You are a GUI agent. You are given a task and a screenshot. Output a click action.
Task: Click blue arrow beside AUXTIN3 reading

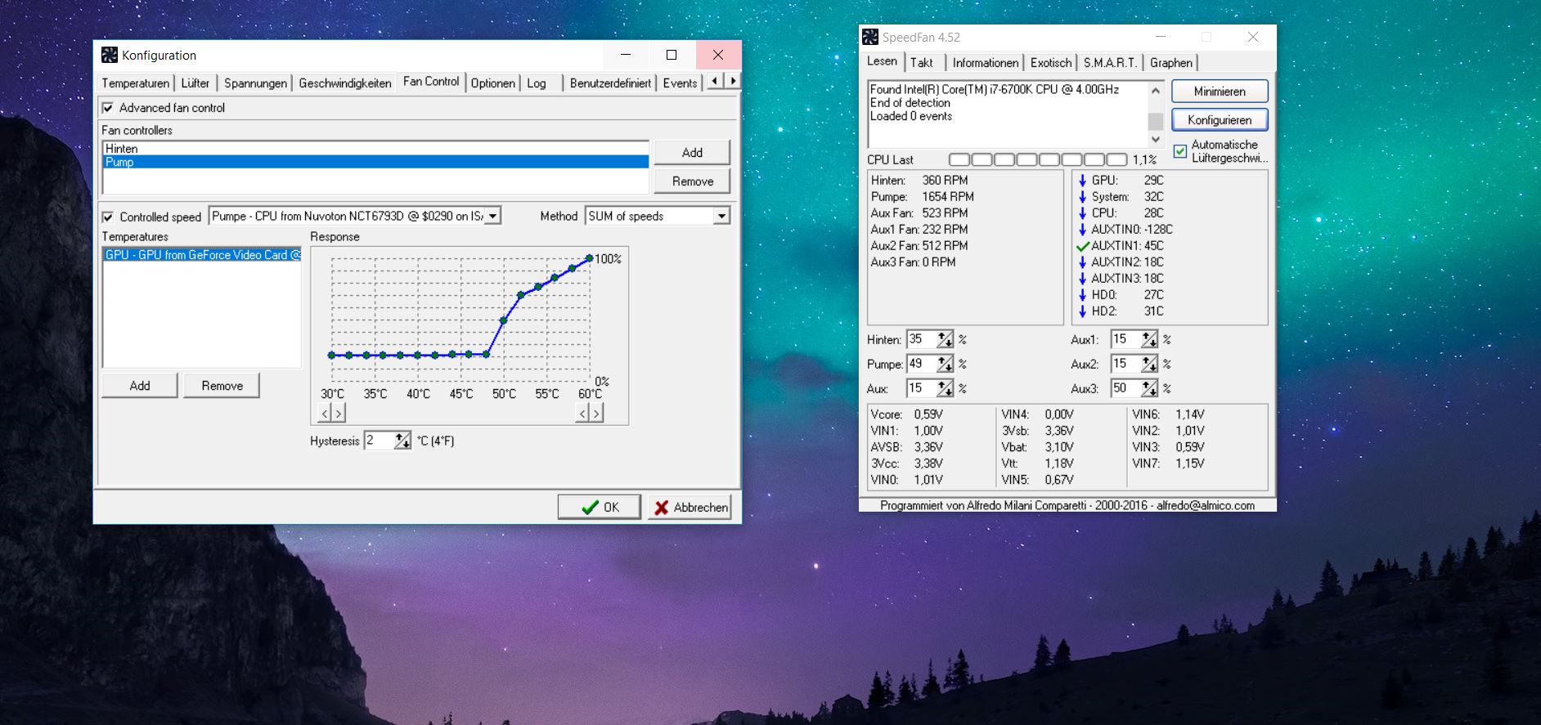tap(1083, 278)
